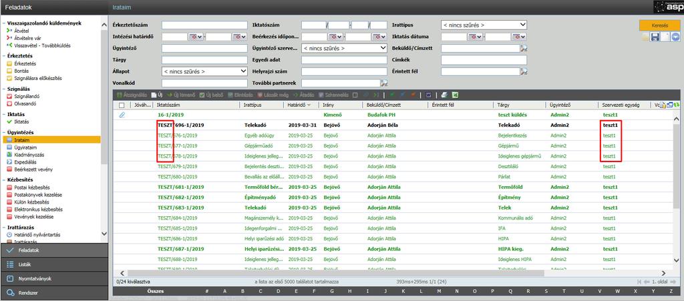Switch to the Nyomtatványok bottom tab
The height and width of the screenshot is (301, 684).
coord(53,278)
